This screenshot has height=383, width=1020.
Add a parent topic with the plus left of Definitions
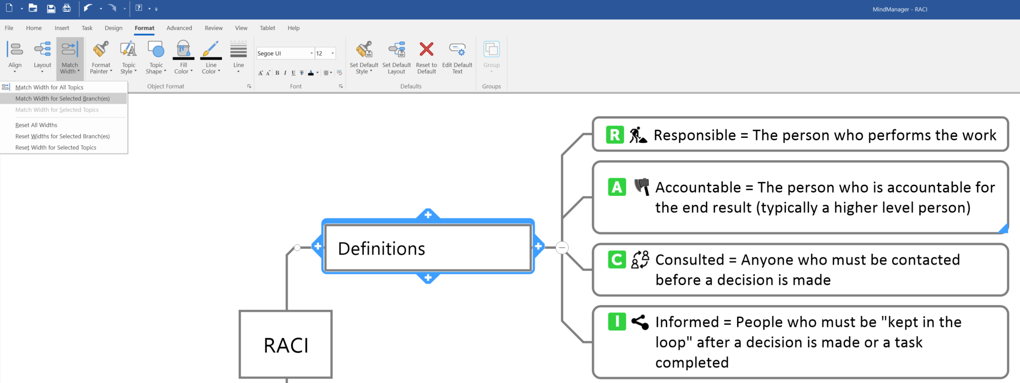(318, 247)
